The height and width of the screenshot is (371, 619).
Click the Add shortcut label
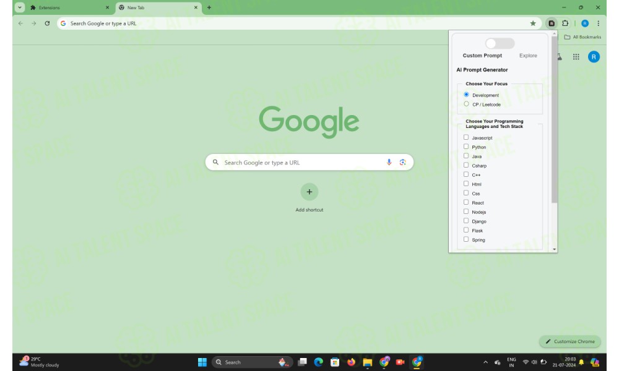tap(309, 210)
